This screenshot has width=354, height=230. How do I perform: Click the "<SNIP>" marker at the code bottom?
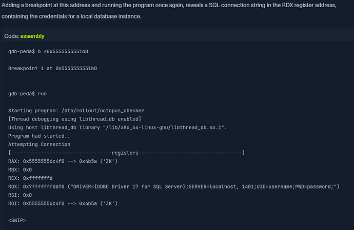(x=17, y=220)
